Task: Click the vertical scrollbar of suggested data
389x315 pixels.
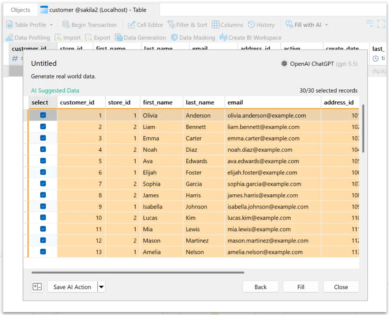Action: point(363,129)
